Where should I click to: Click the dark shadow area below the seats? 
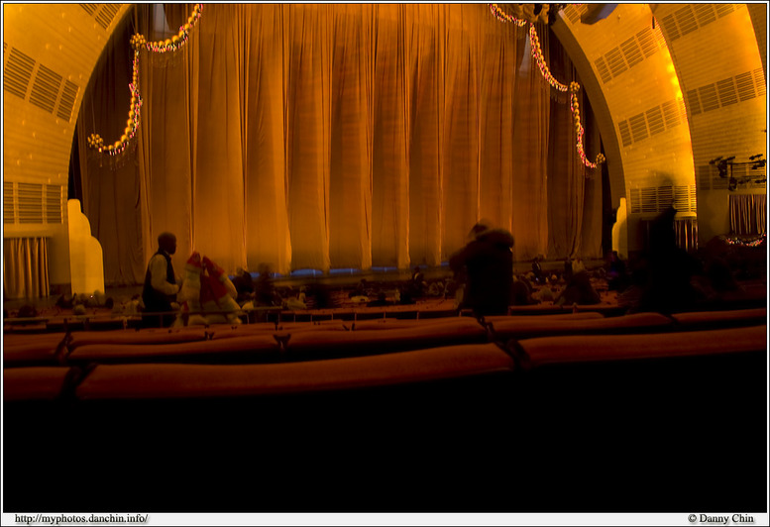[385, 456]
